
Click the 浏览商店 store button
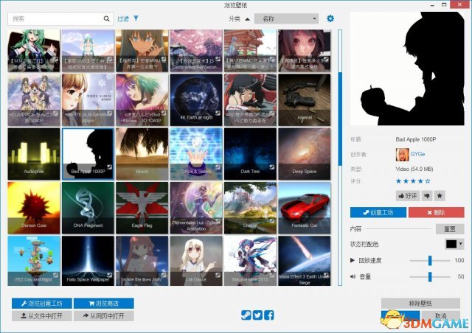pyautogui.click(x=104, y=303)
